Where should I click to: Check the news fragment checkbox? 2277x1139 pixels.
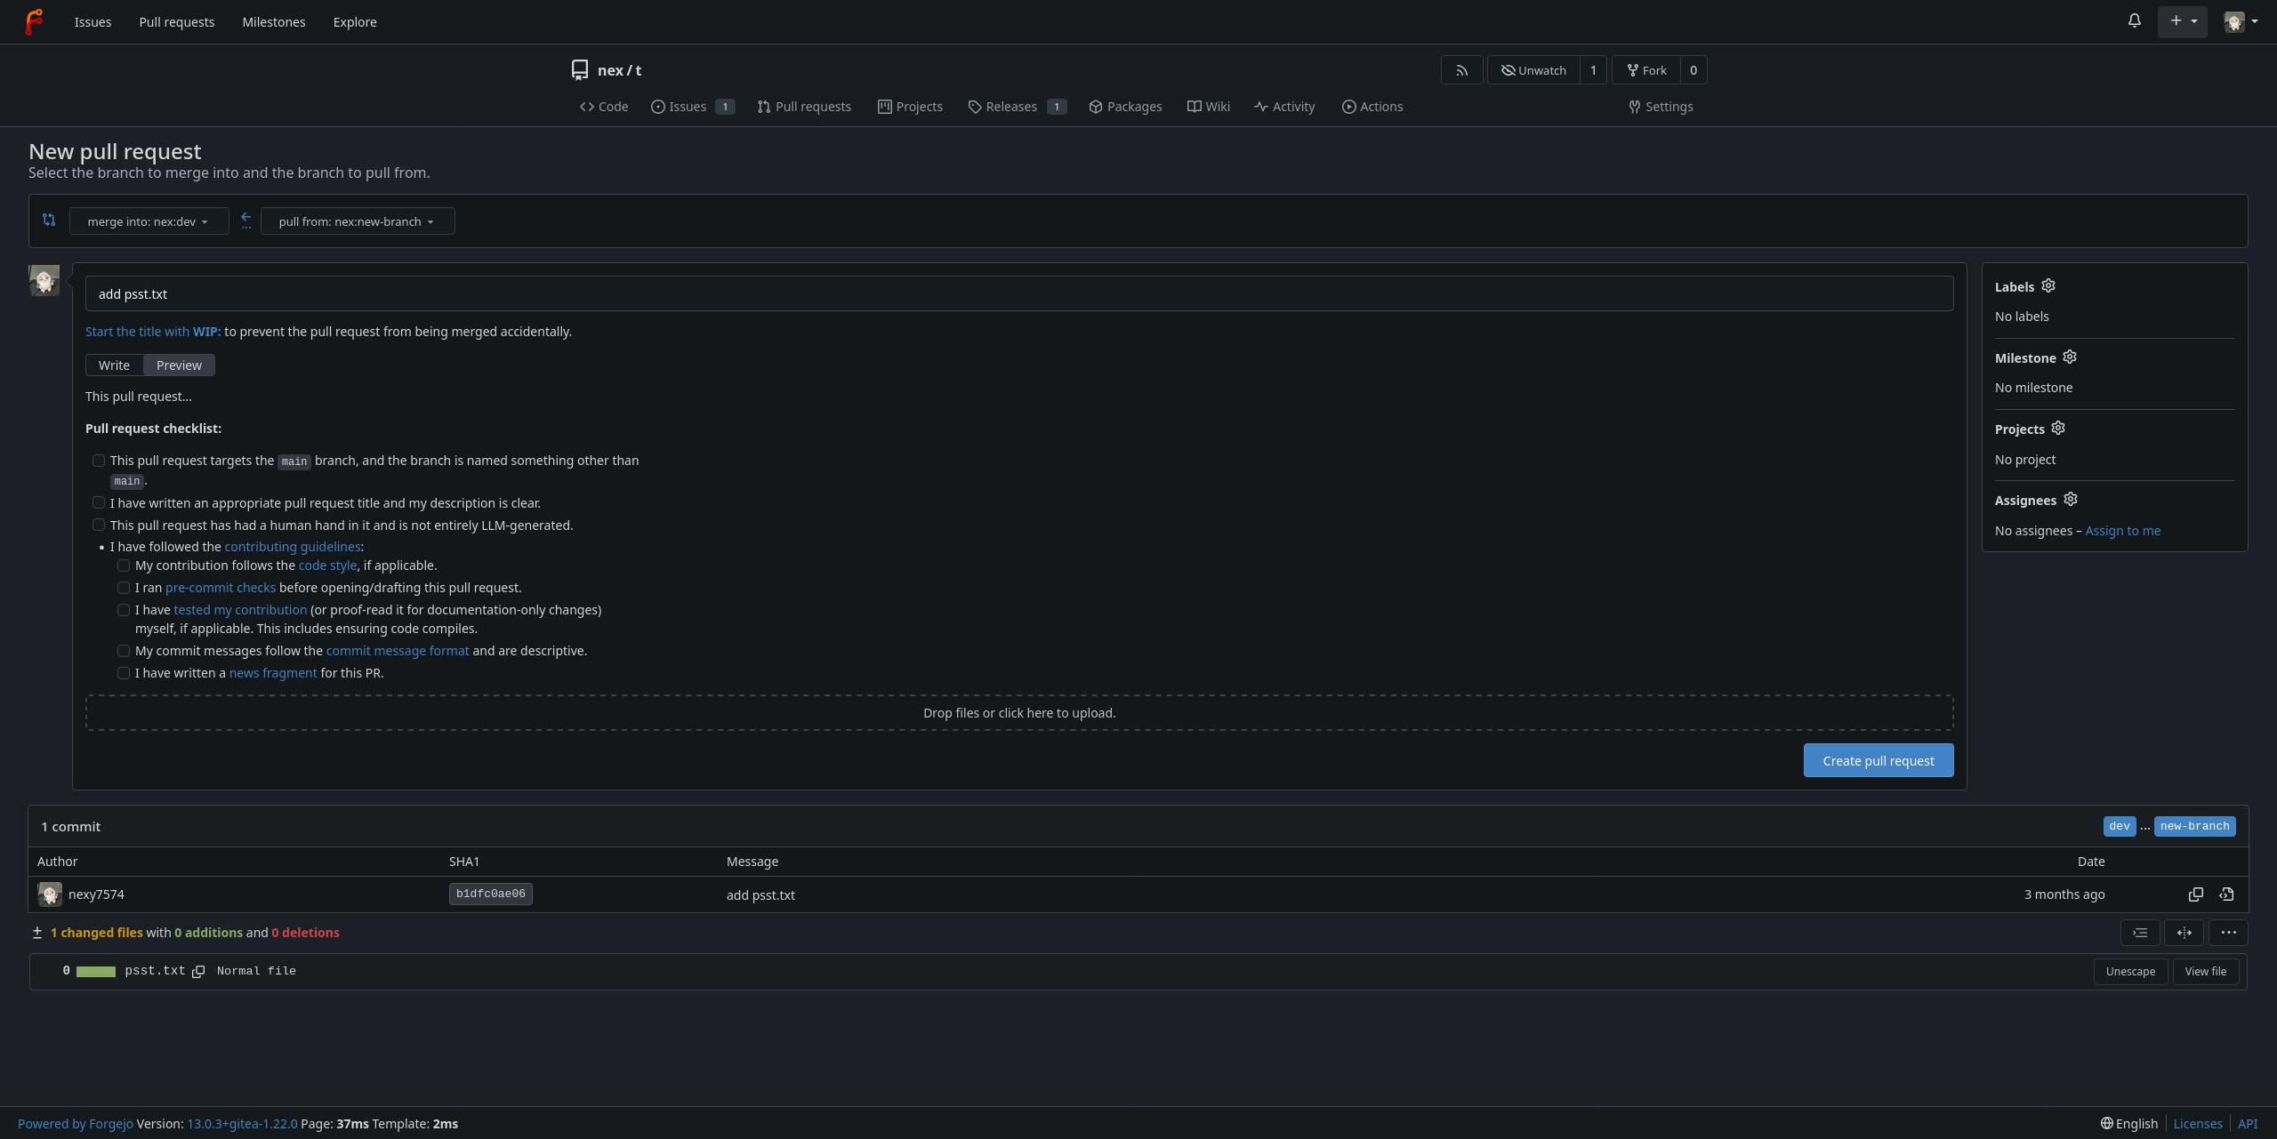click(x=124, y=673)
